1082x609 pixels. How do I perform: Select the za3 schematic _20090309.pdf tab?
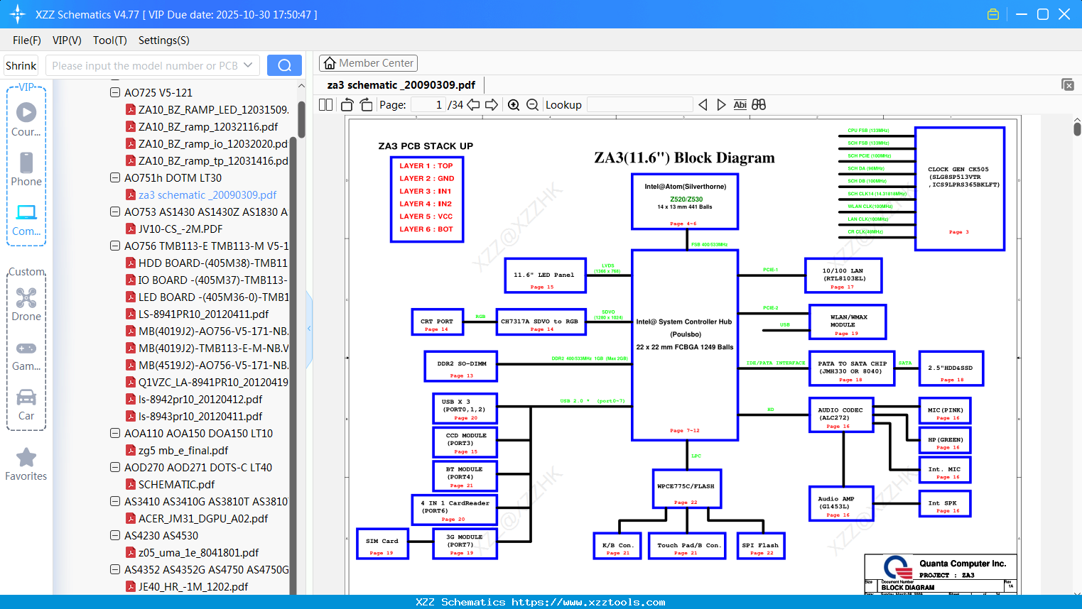pos(401,85)
